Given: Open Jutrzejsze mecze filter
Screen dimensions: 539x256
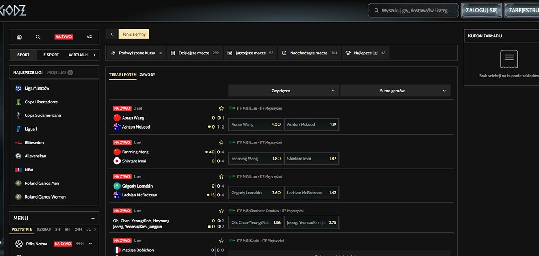Looking at the screenshot, I should pos(250,53).
